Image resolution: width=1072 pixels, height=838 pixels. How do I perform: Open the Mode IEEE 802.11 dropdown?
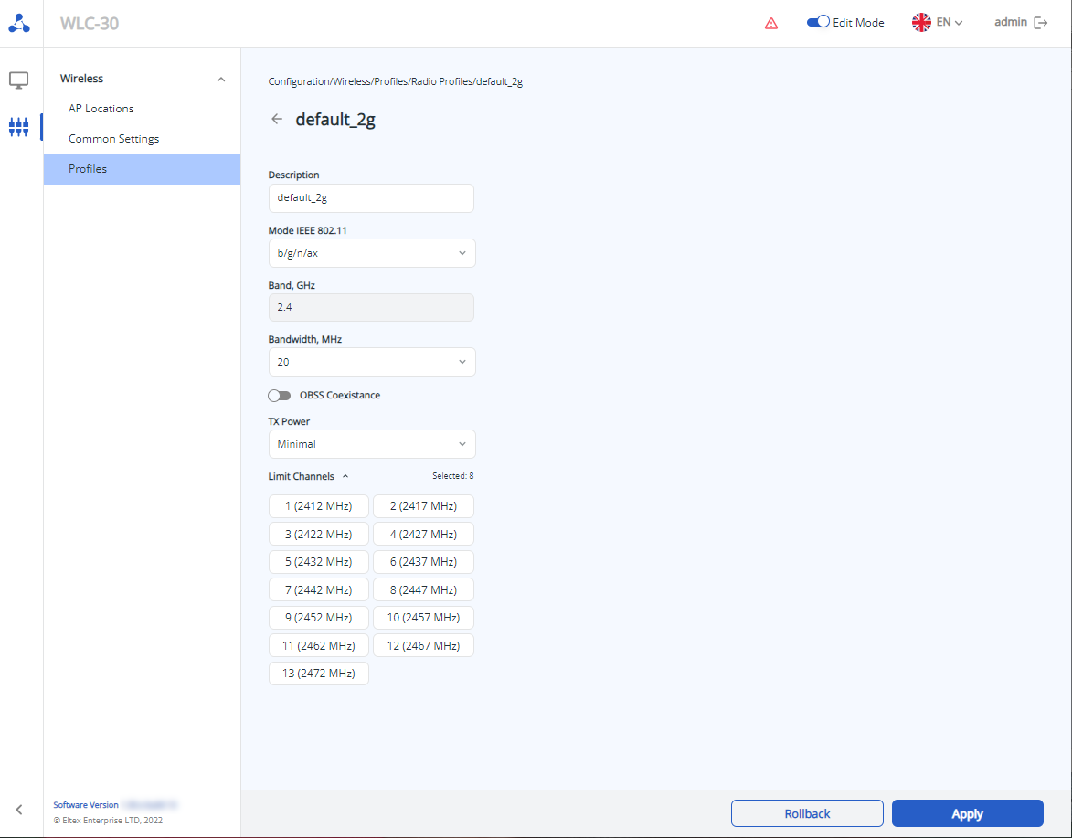372,253
